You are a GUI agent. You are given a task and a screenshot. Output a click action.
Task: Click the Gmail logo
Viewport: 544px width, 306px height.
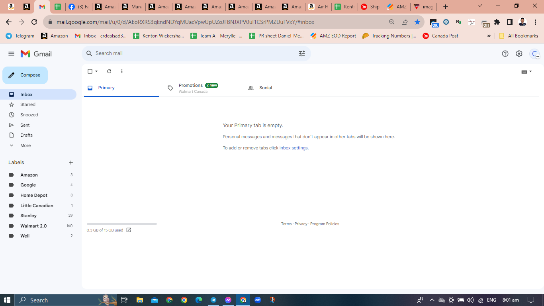(36, 54)
